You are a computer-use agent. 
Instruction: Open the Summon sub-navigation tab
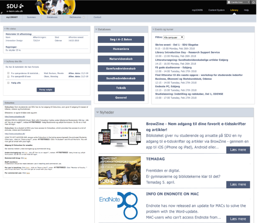click(x=32, y=17)
